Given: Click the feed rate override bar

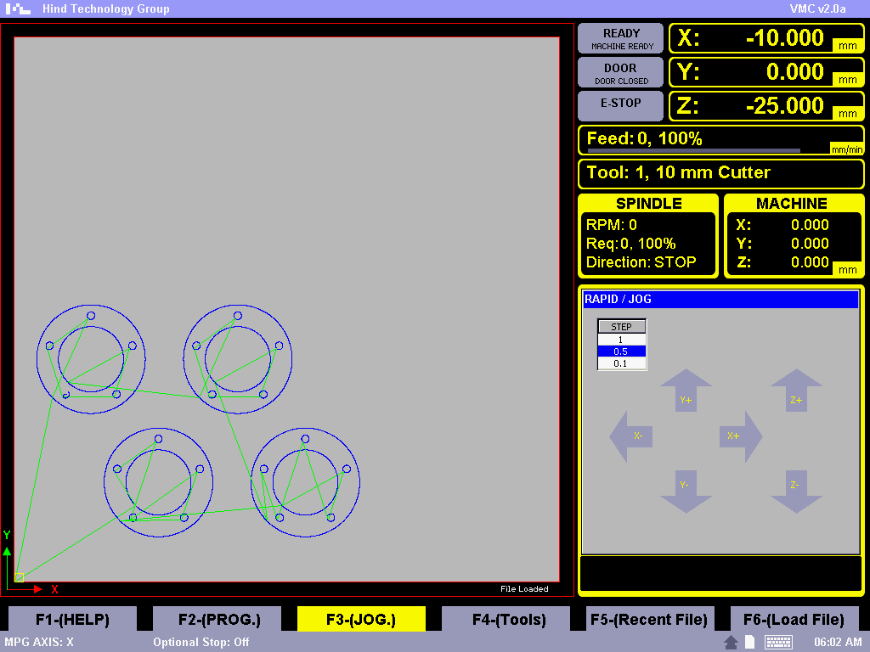Looking at the screenshot, I should tap(694, 150).
